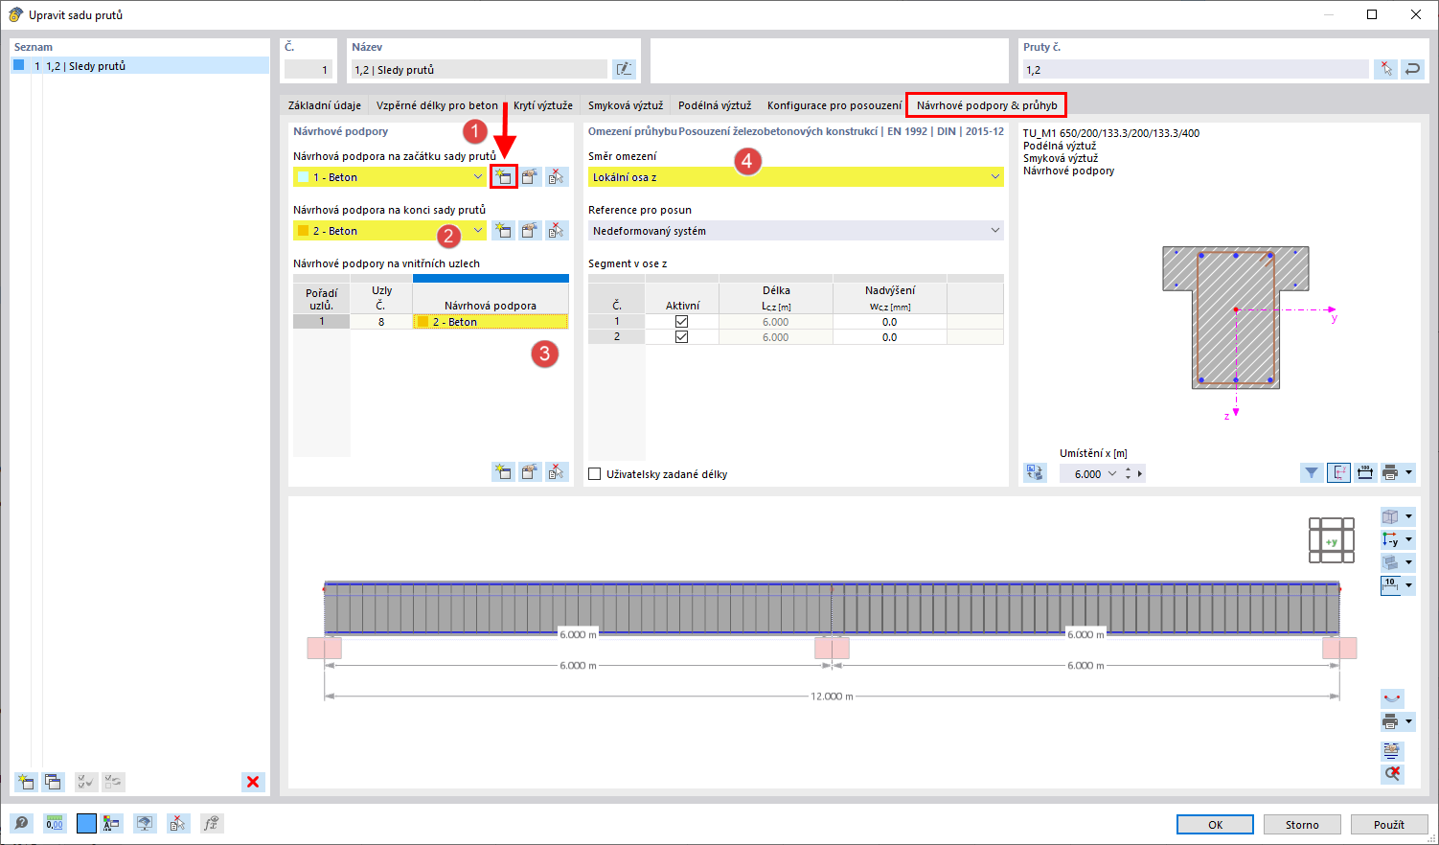Reverse the member order in Pruty č.
1439x845 pixels.
coord(1412,69)
